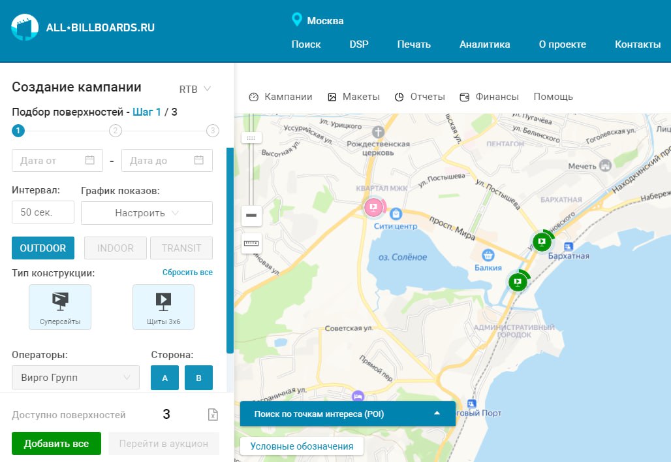Click the Дата от date input
Viewport: 671px width, 462px height.
point(57,160)
